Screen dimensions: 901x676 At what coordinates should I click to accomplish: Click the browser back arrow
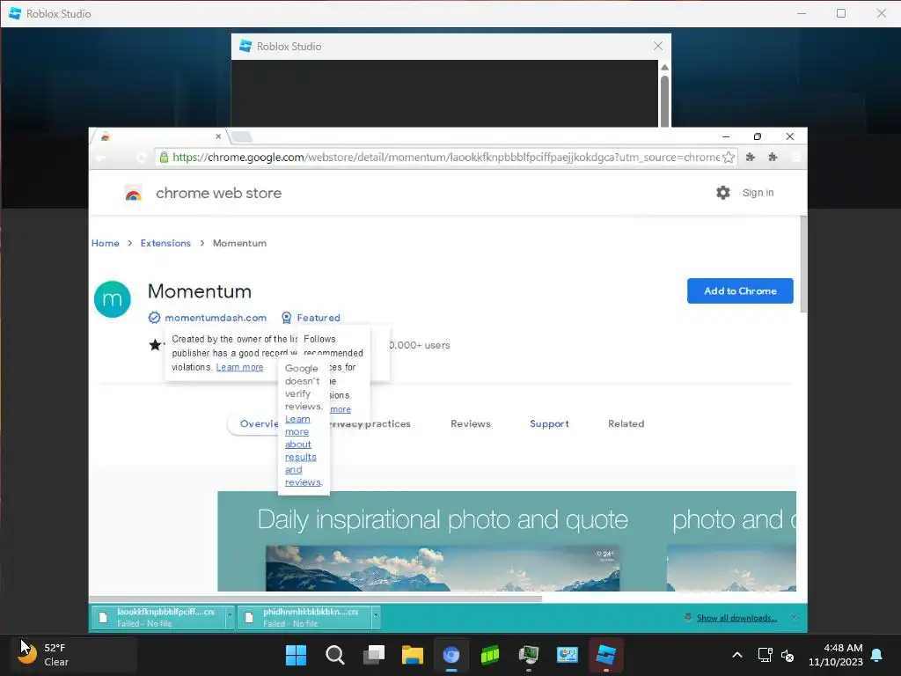coord(100,158)
